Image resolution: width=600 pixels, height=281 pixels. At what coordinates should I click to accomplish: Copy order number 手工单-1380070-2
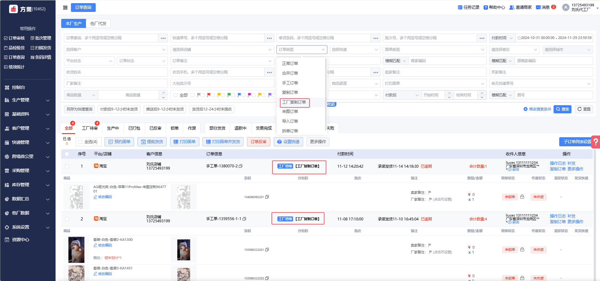[241, 166]
